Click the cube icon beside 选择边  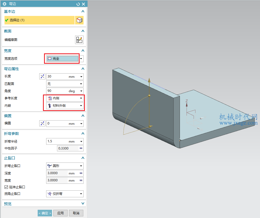click(79, 20)
